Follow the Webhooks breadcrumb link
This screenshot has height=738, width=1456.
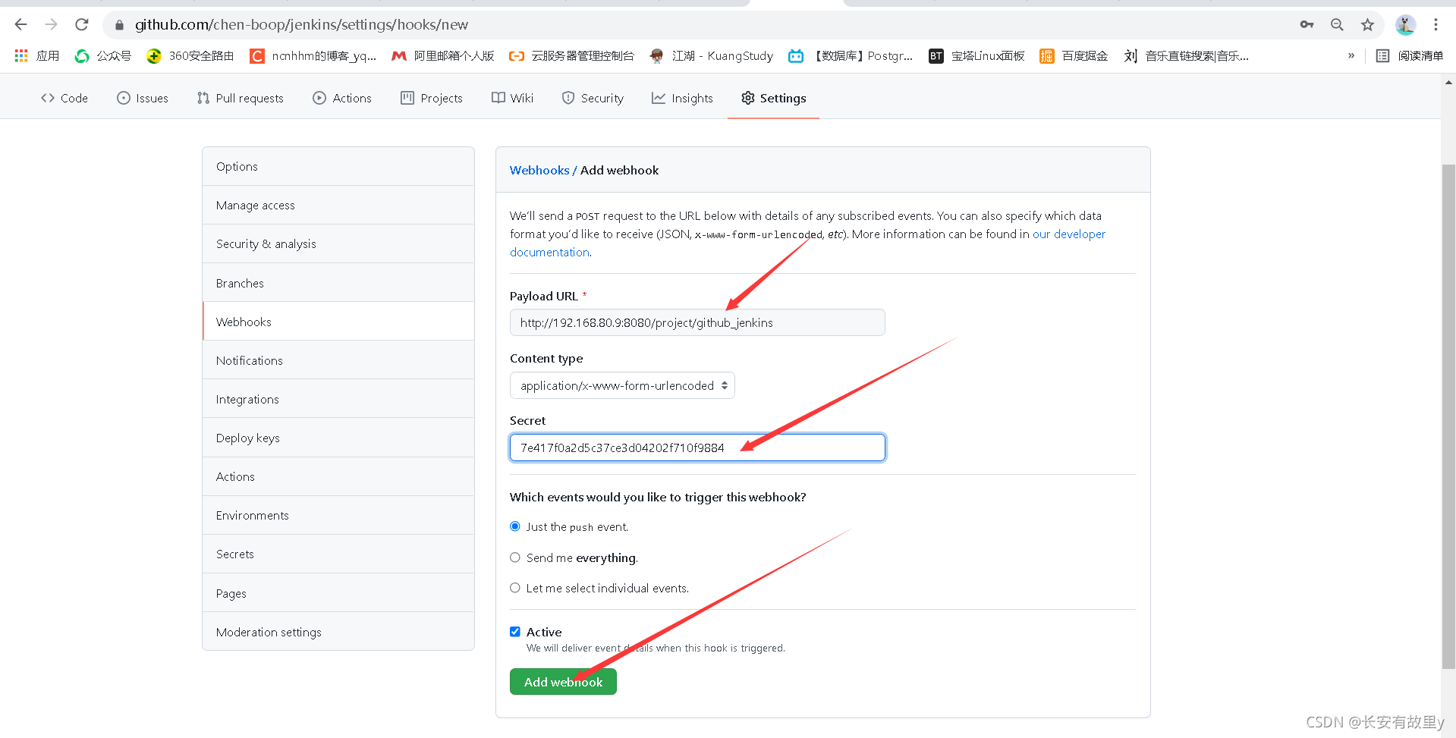click(x=539, y=170)
